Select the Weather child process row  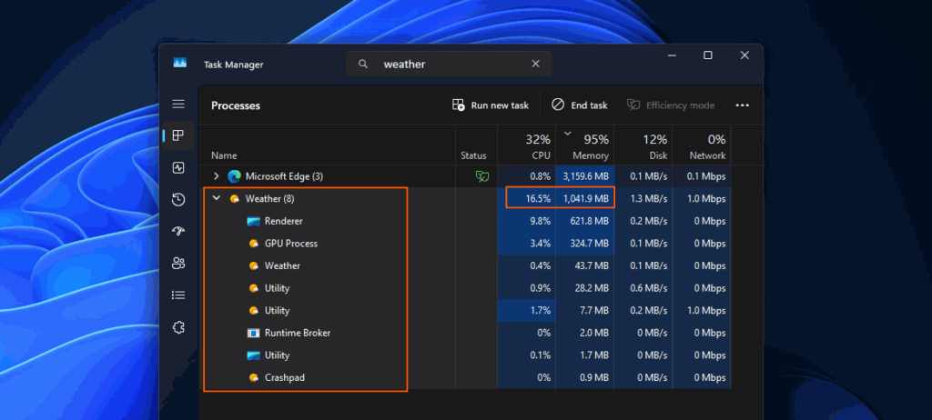pos(465,266)
